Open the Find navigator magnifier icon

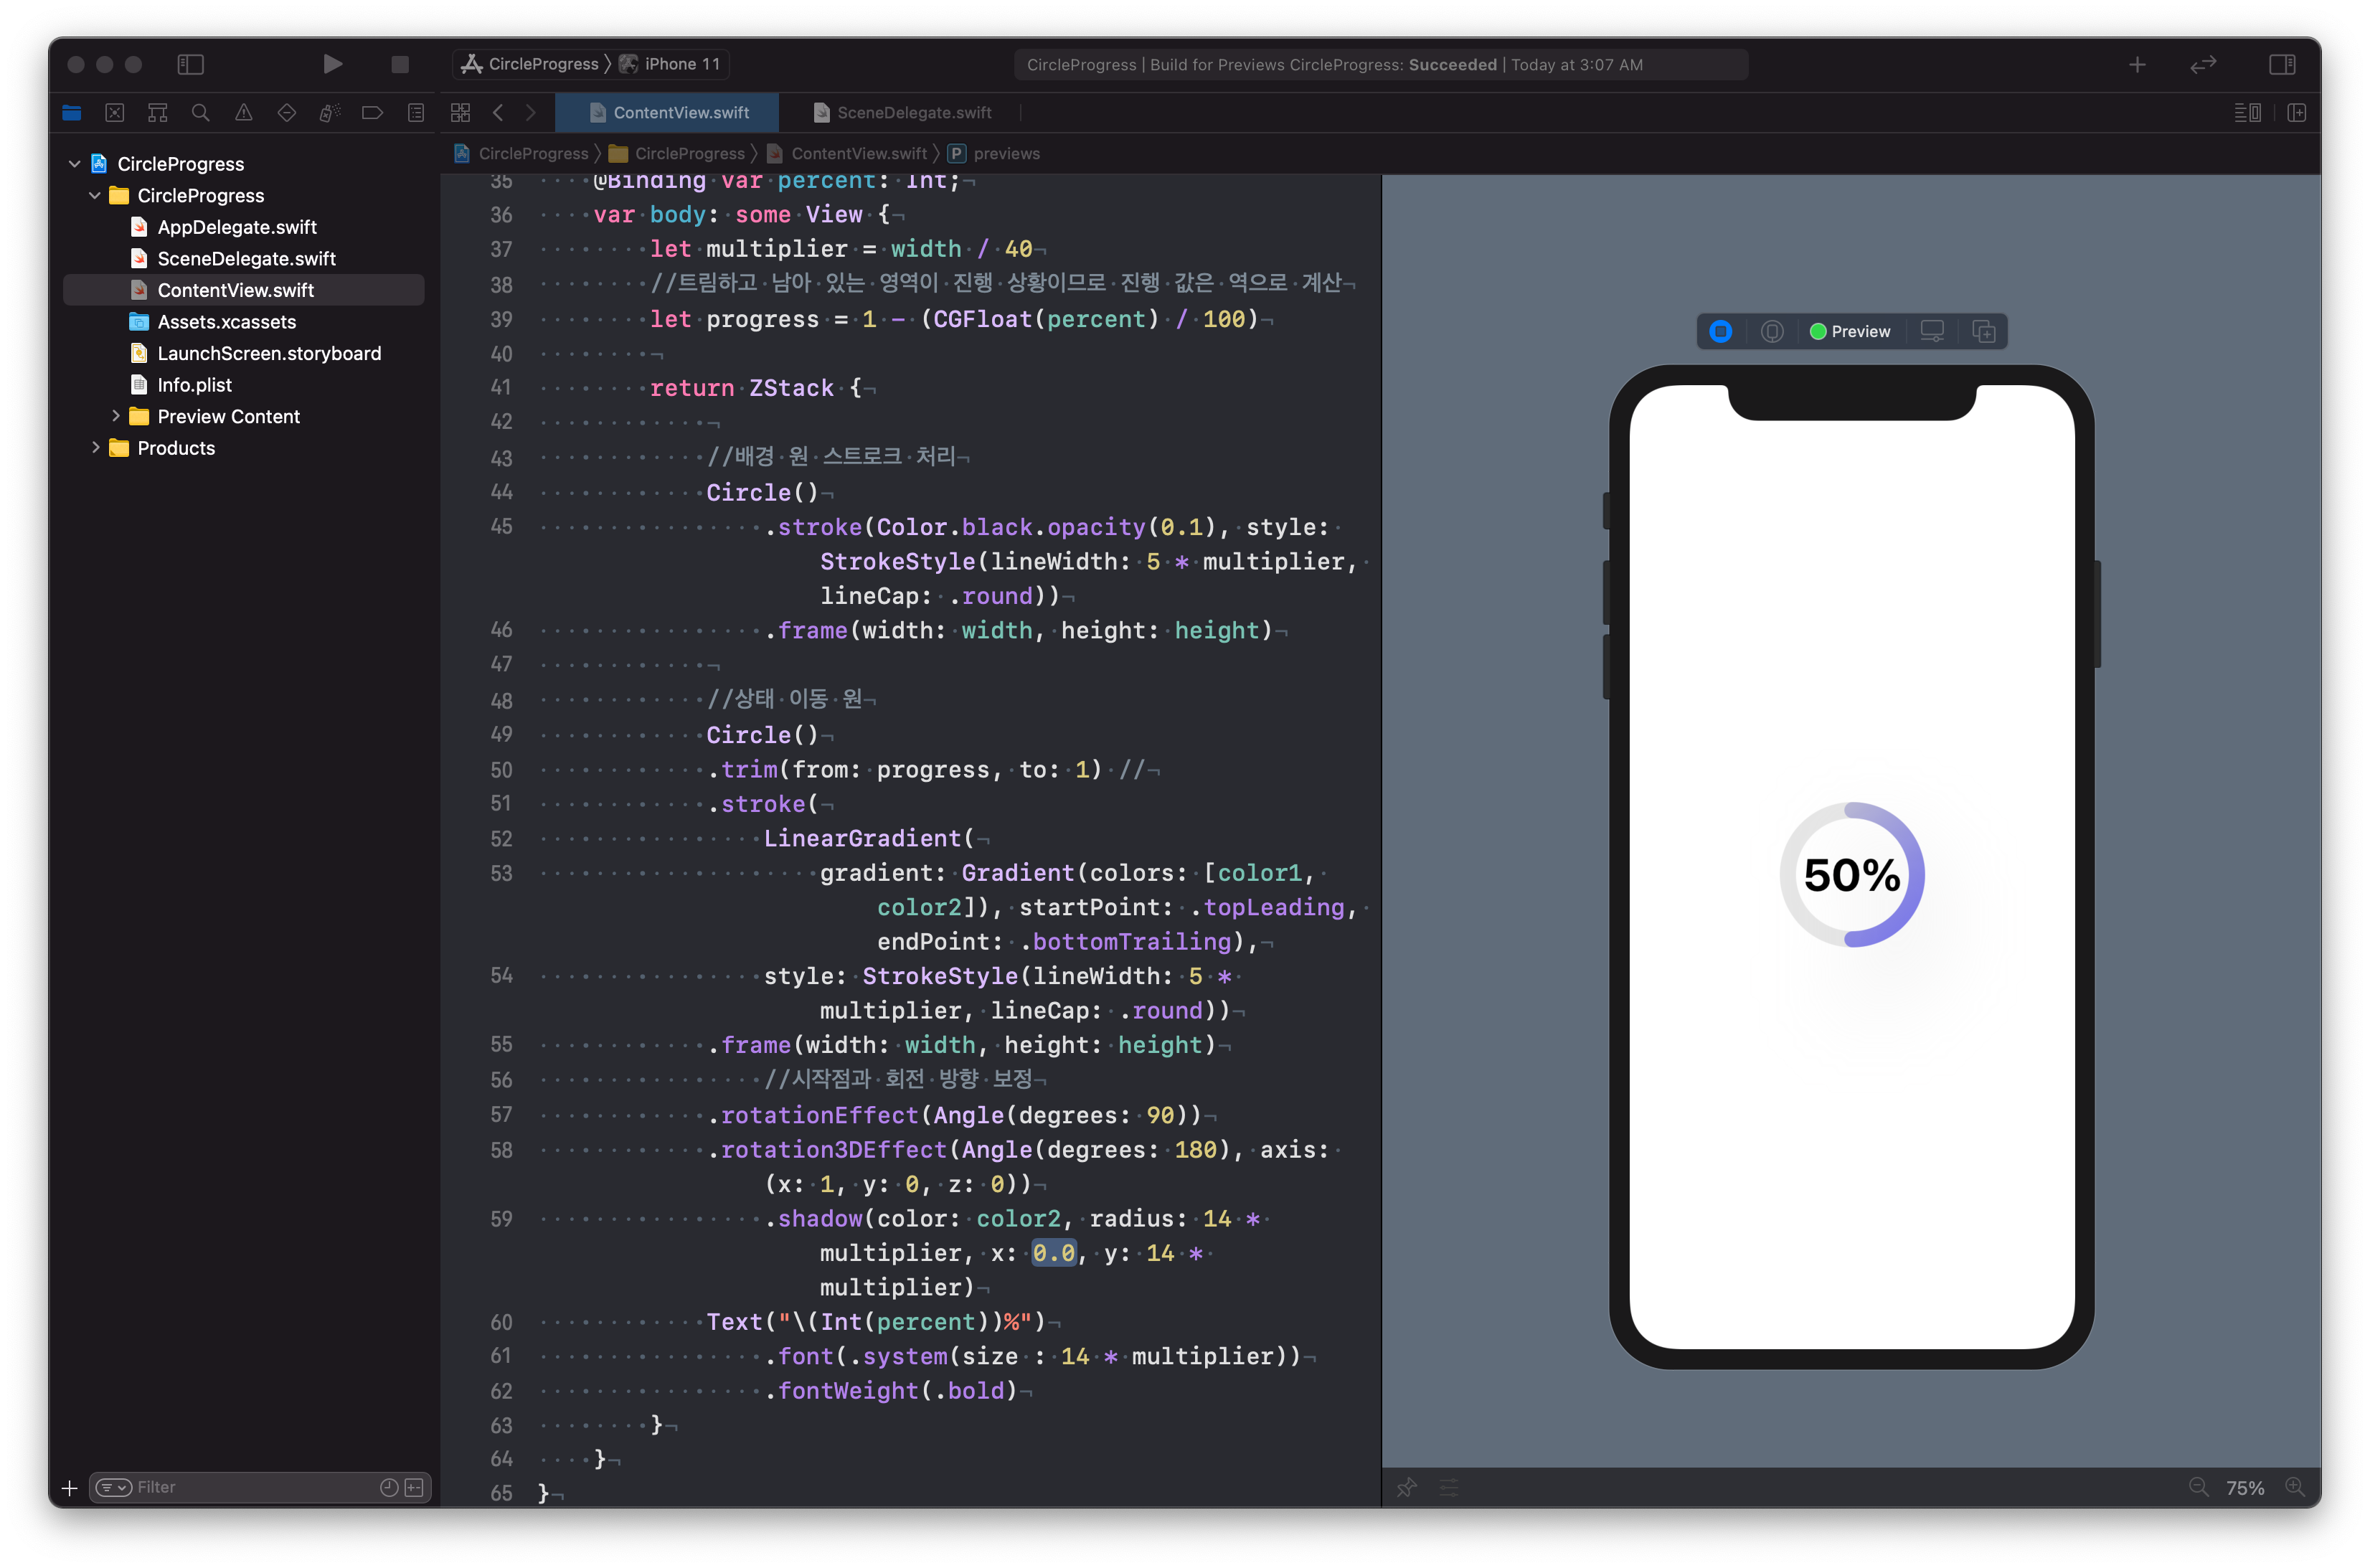pyautogui.click(x=200, y=112)
